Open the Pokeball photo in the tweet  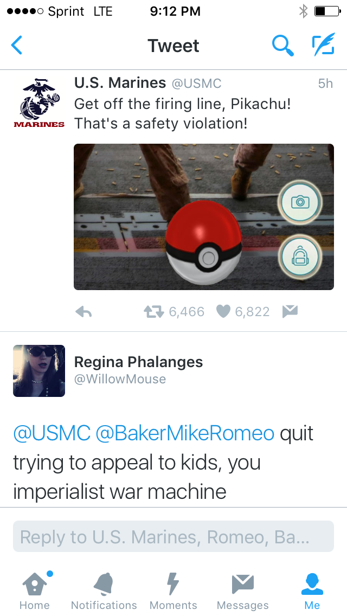click(x=203, y=217)
